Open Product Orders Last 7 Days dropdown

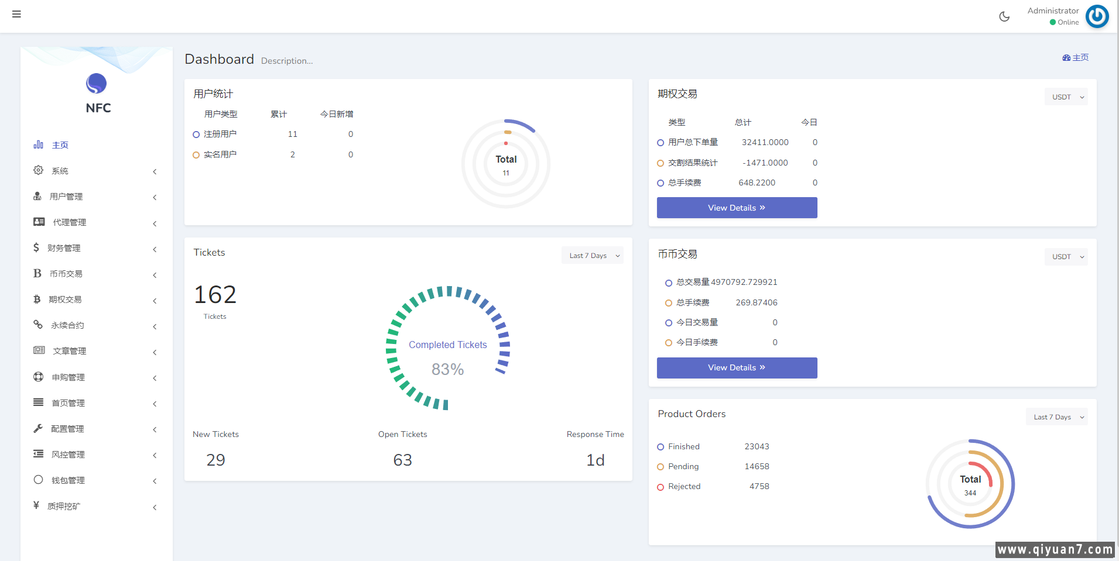click(x=1056, y=417)
